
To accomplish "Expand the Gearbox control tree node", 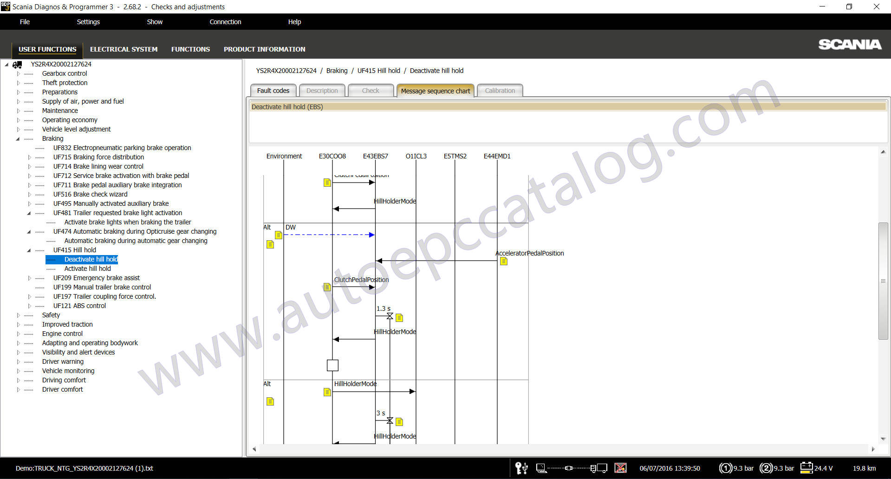I will tap(19, 74).
